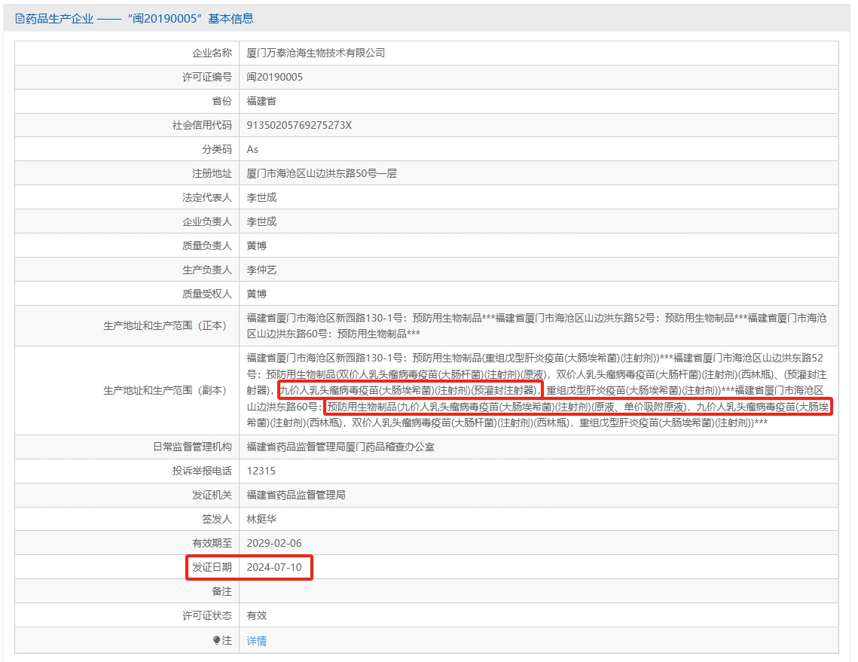Click 李世成 in the 企业负责人 row
The width and height of the screenshot is (858, 662).
point(261,221)
